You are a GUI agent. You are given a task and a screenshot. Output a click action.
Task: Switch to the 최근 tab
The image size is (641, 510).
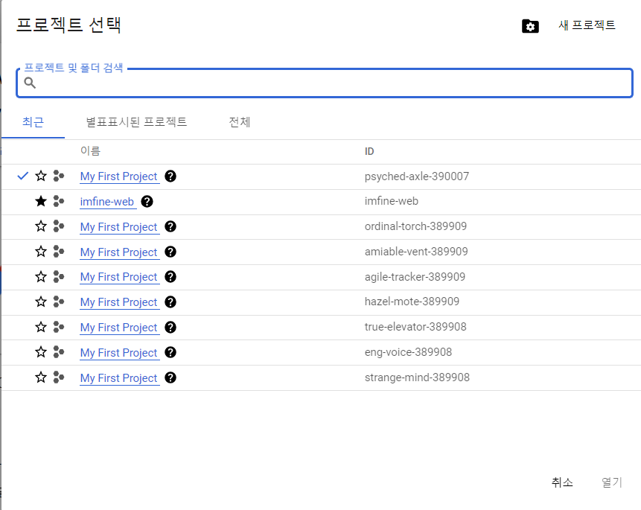[33, 122]
